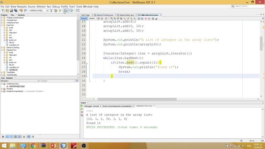The height and width of the screenshot is (149, 265).
Task: Click the OBS Studio taskbar icon
Action: pyautogui.click(x=84, y=146)
